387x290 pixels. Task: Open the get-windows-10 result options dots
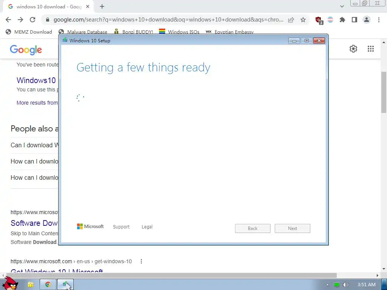[141, 261]
